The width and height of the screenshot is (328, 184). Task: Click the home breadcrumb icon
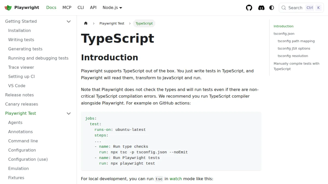coord(86,23)
